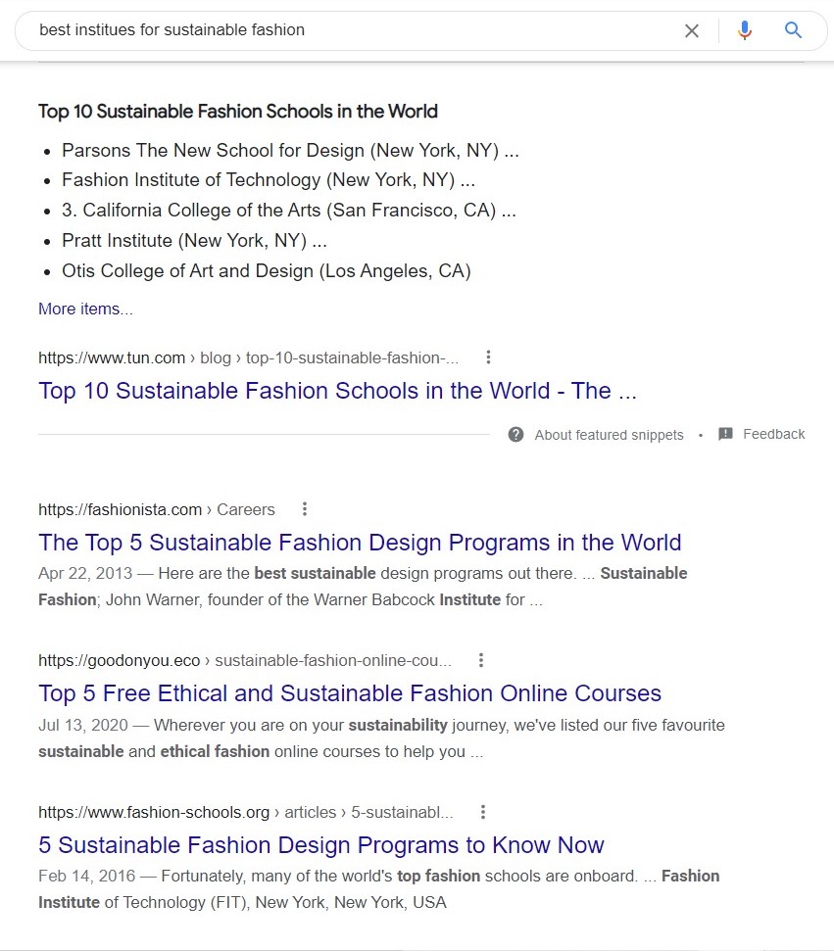Open three-dot menu beside fashion-schools.org result
Image resolution: width=834 pixels, height=951 pixels.
pos(483,812)
